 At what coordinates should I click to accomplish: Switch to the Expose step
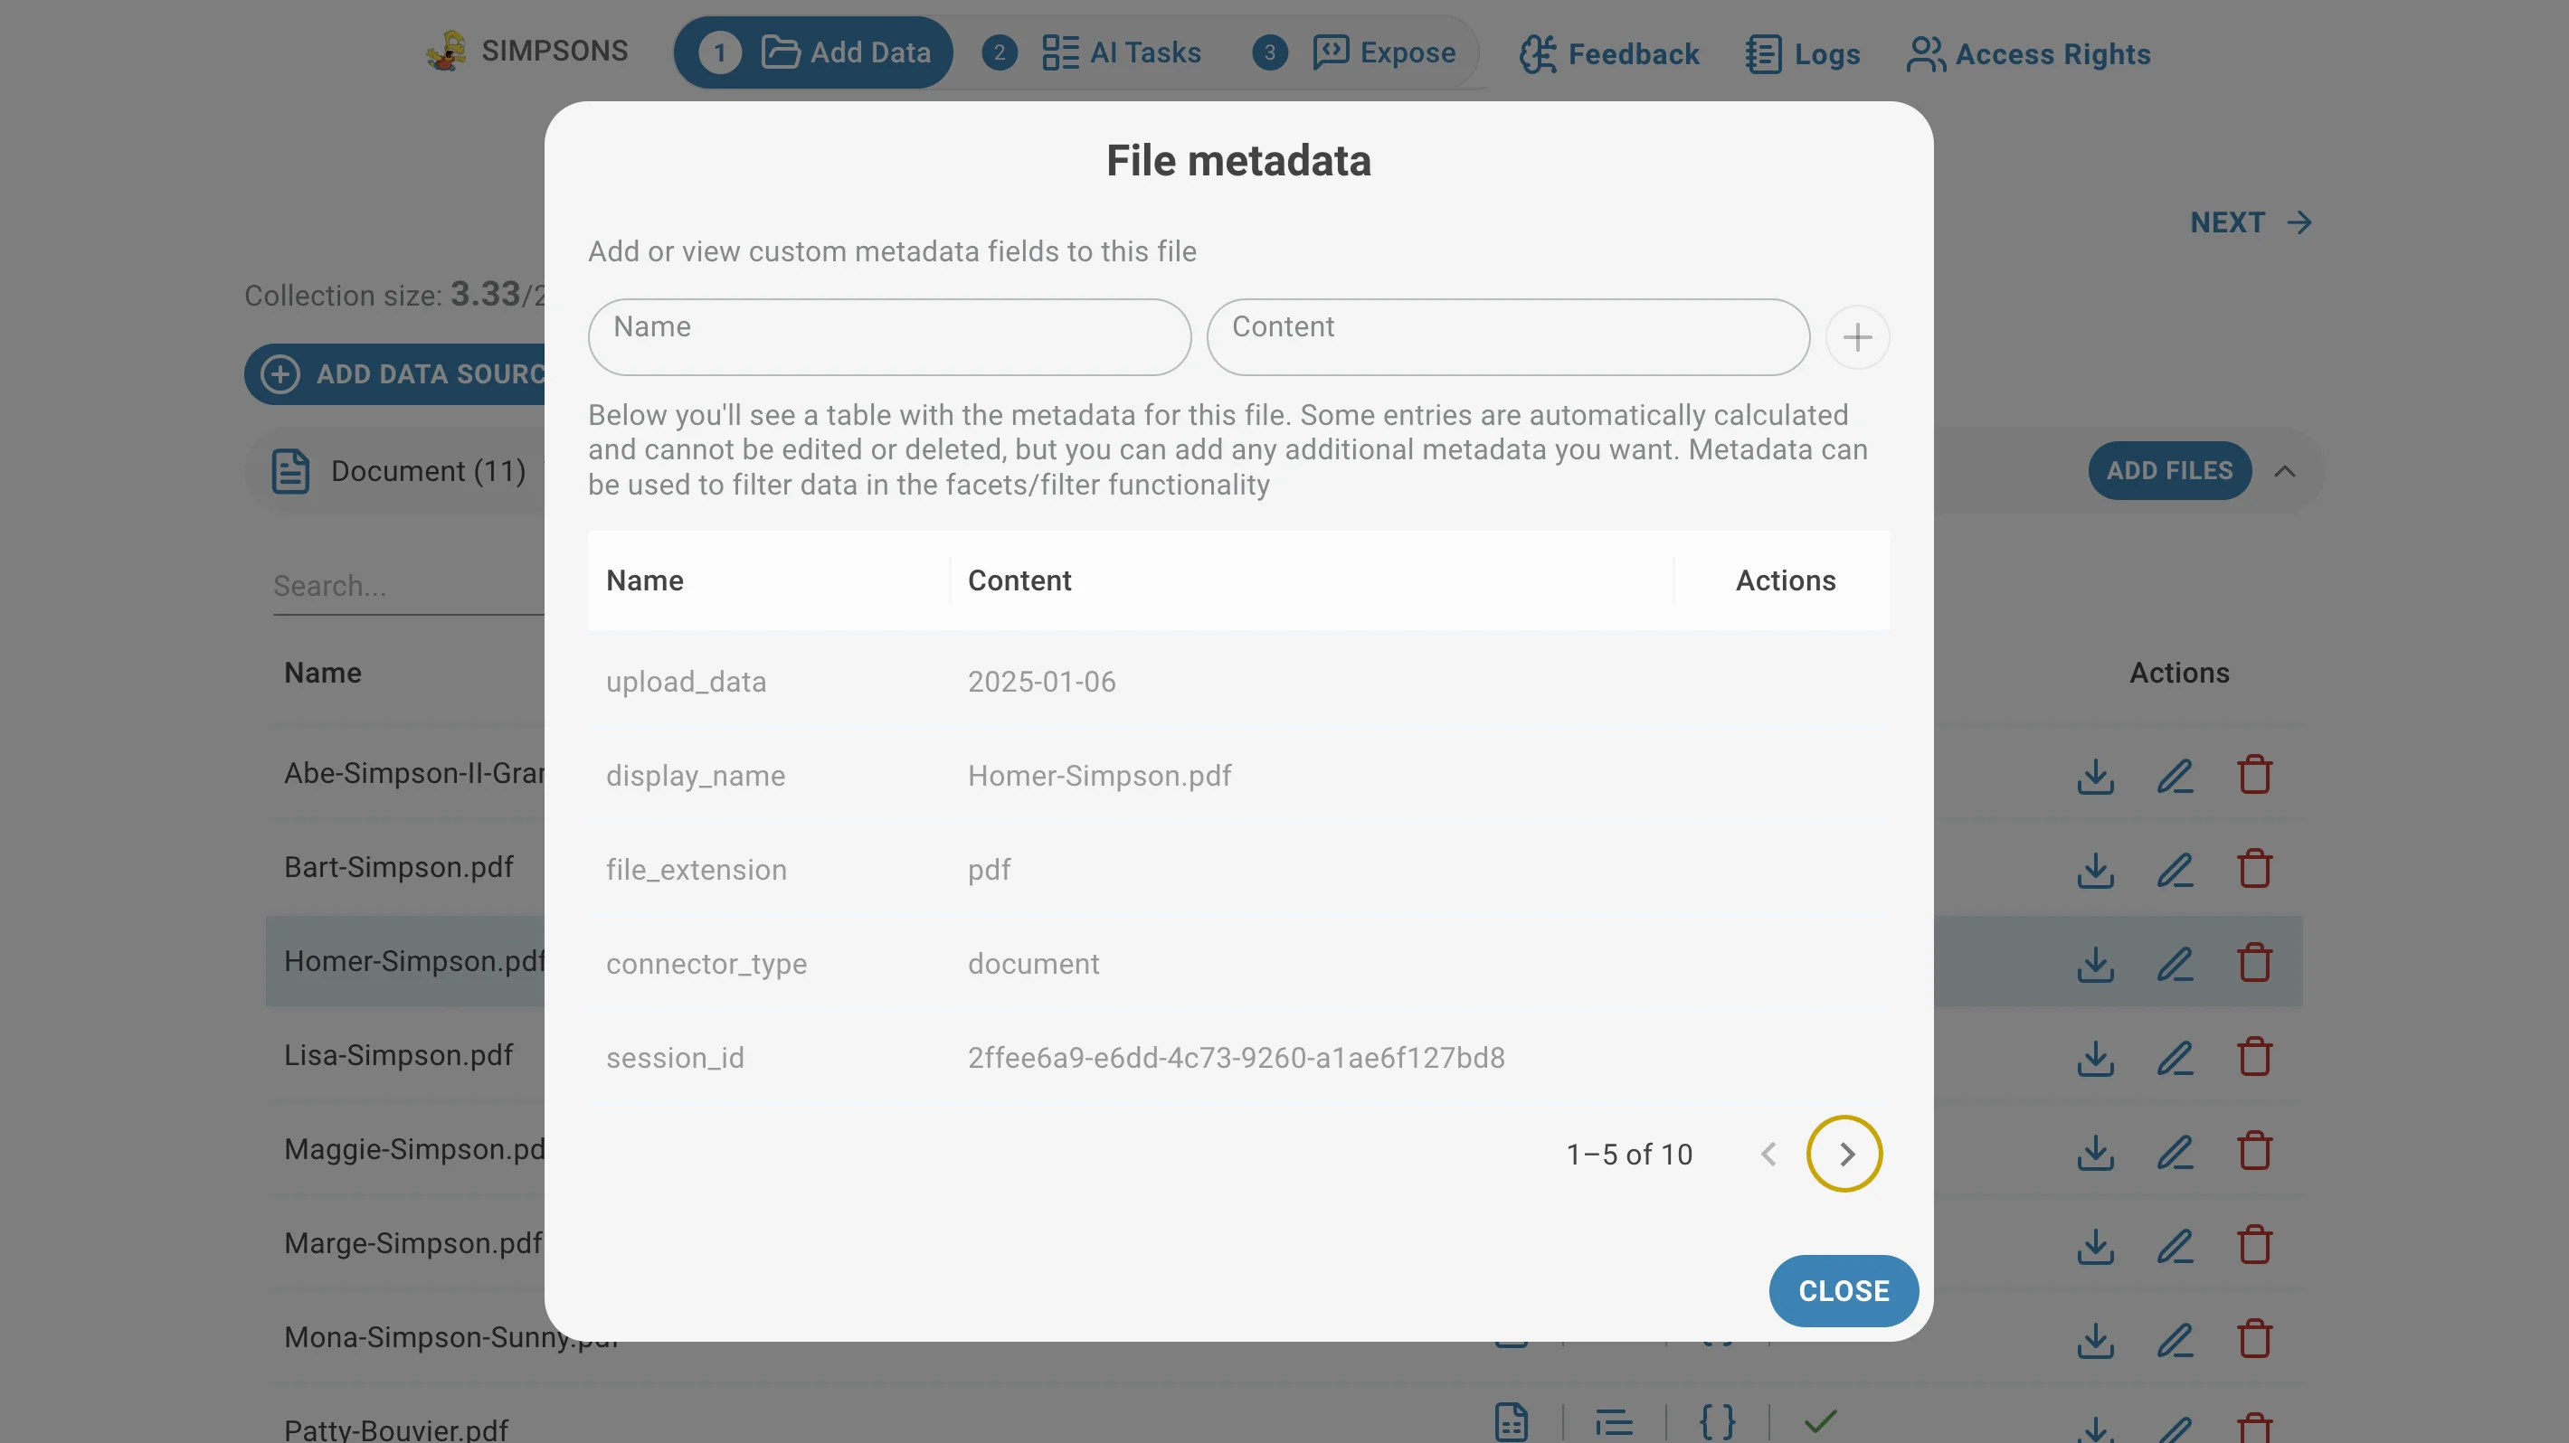point(1383,52)
